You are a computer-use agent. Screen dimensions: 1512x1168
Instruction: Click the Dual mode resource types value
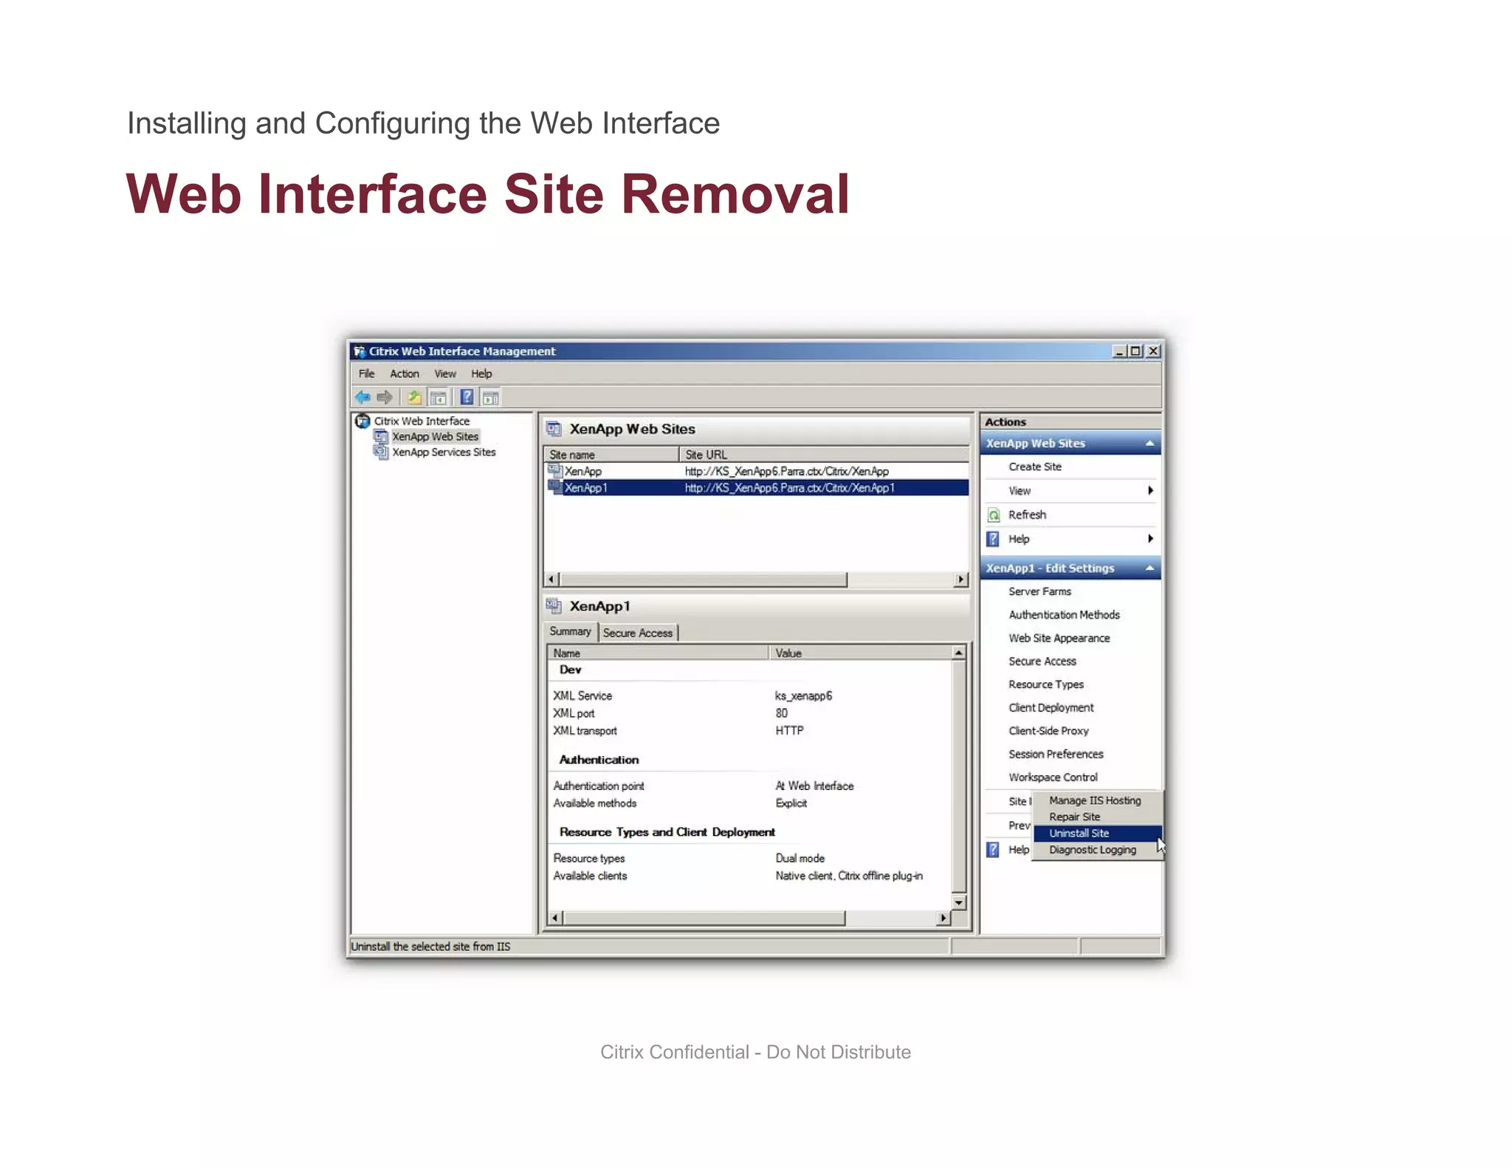point(800,858)
